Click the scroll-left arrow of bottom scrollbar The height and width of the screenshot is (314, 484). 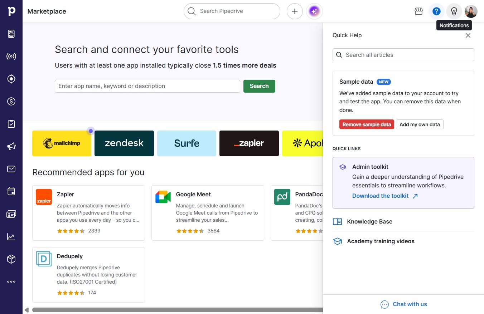point(26,310)
